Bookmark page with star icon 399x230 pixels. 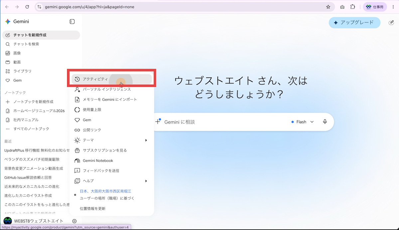click(x=328, y=7)
